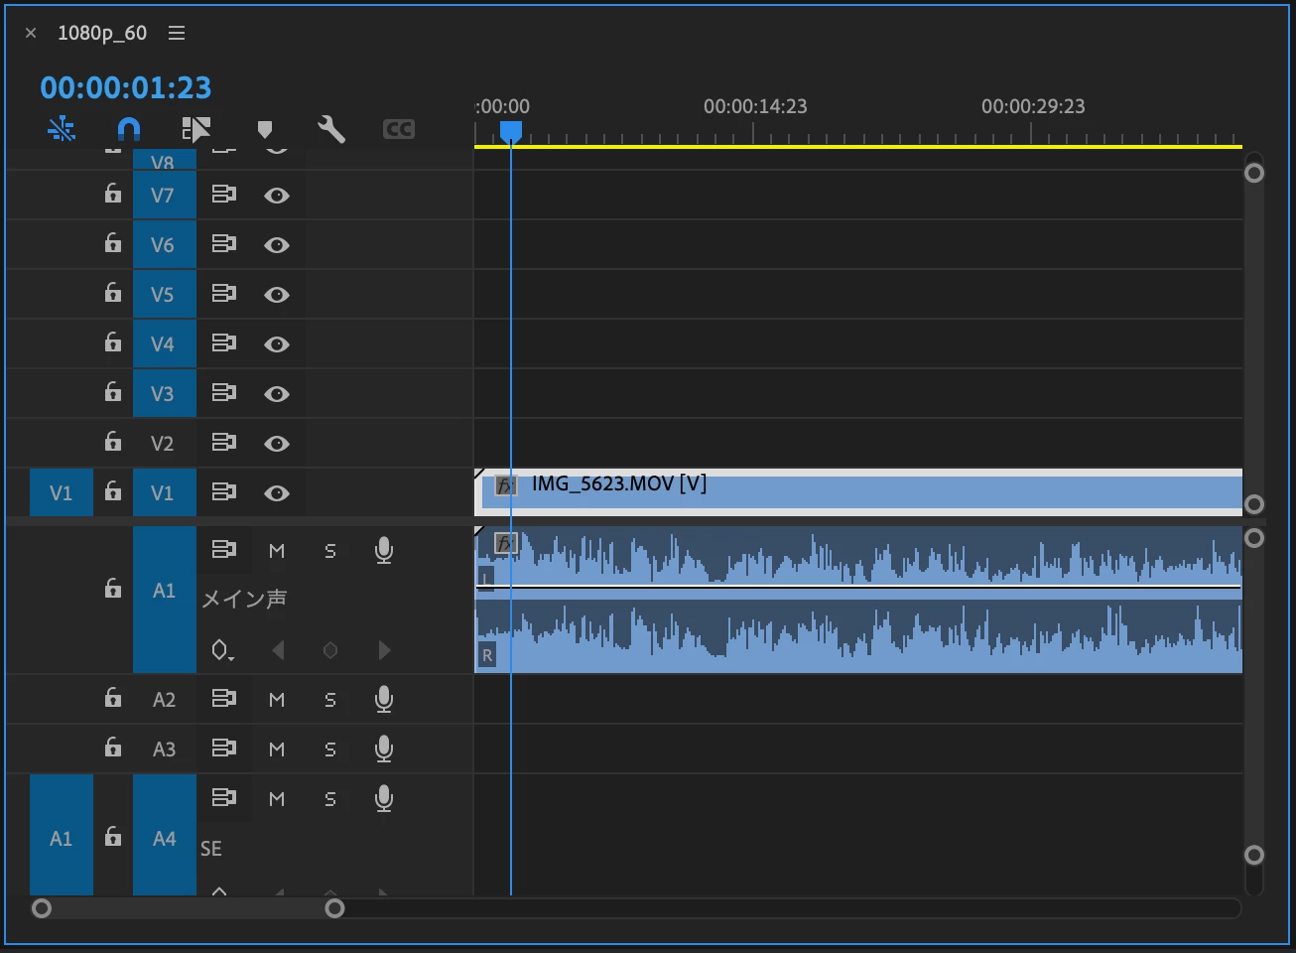The width and height of the screenshot is (1296, 953).
Task: Enable voice-over record on A2
Action: tap(384, 700)
